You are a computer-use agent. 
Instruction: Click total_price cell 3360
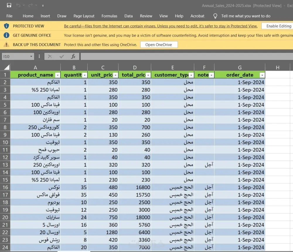pyautogui.click(x=135, y=240)
